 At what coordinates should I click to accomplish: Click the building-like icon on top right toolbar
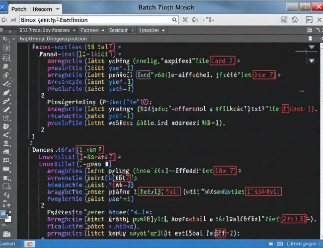pos(284,20)
